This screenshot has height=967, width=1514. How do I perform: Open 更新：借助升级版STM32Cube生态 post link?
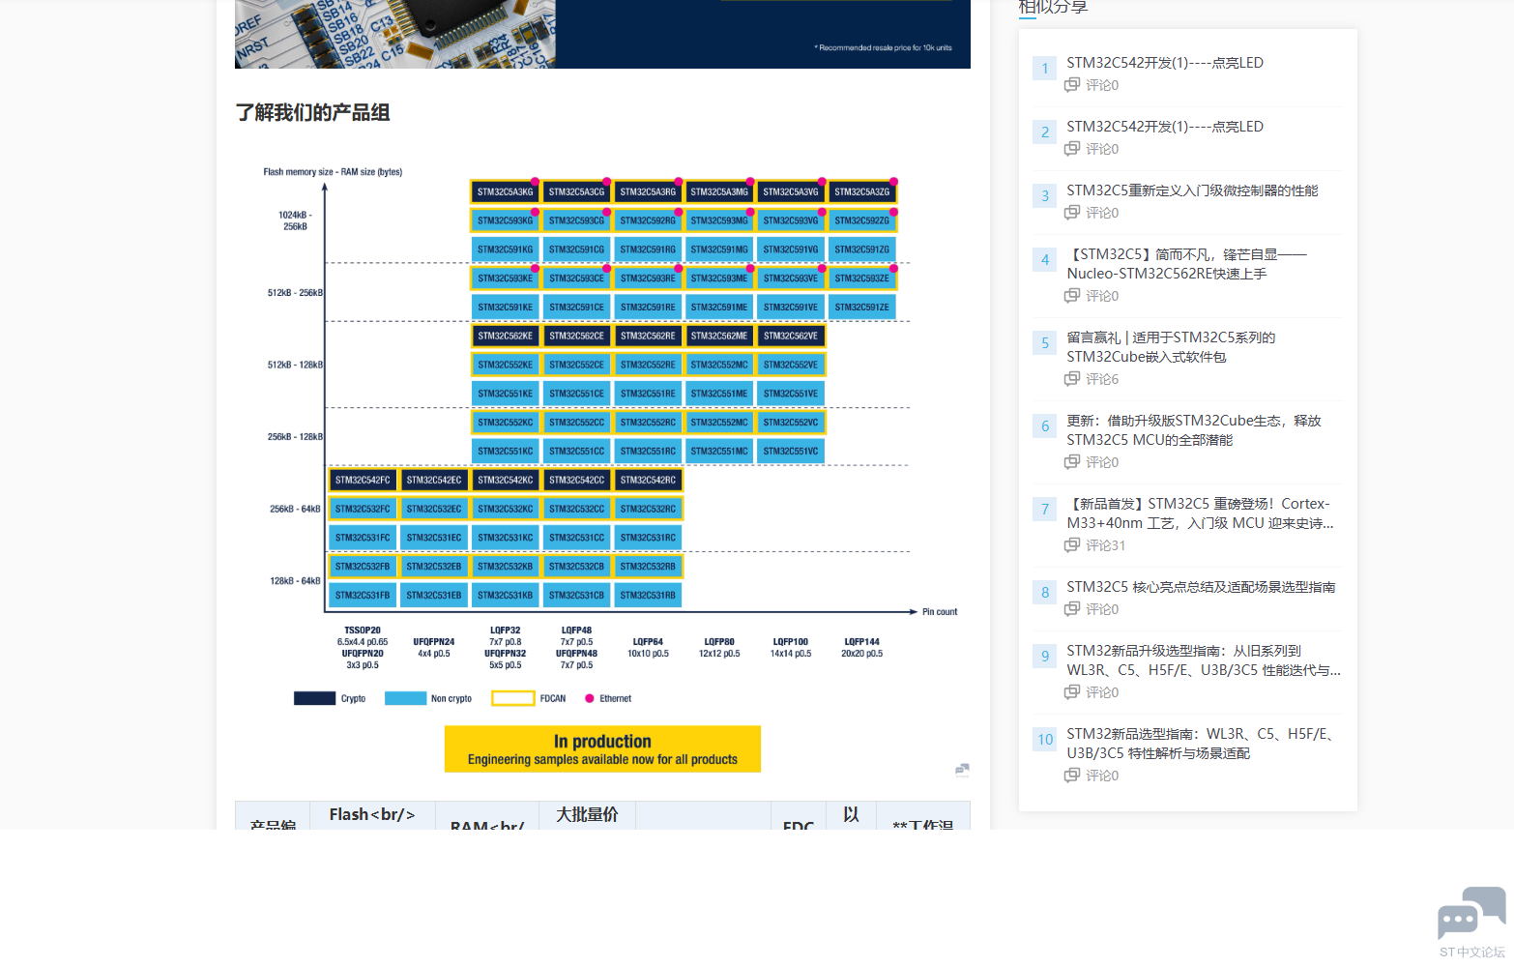pyautogui.click(x=1194, y=430)
